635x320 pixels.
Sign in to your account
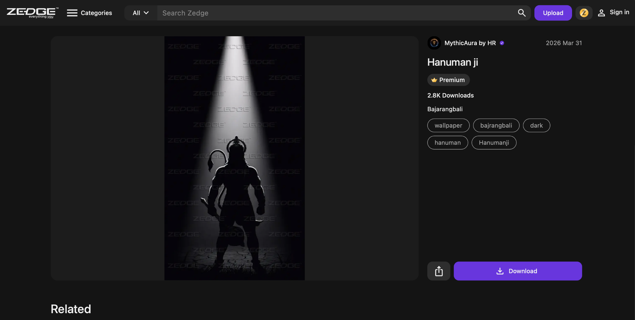pyautogui.click(x=614, y=13)
